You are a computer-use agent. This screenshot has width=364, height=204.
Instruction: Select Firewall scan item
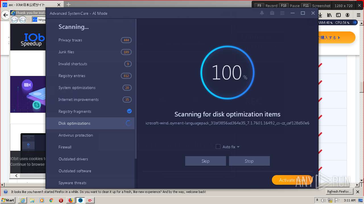click(90, 147)
